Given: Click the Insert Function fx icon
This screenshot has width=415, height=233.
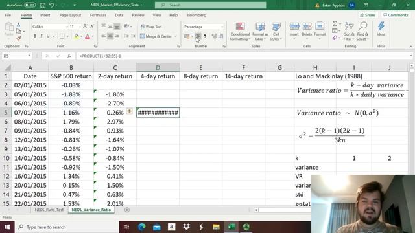Looking at the screenshot, I should click(69, 56).
